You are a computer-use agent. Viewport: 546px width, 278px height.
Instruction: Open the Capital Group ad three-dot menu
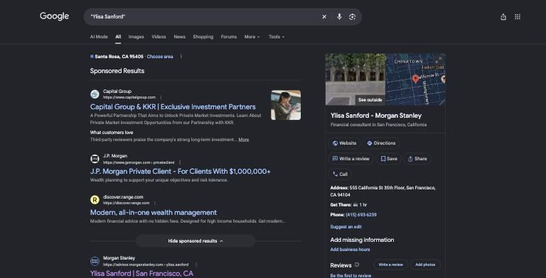point(161,97)
